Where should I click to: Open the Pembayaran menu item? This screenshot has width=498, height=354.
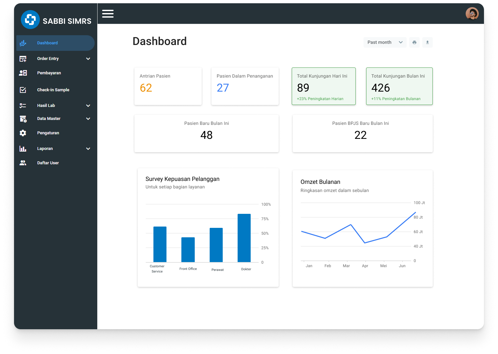tap(49, 73)
